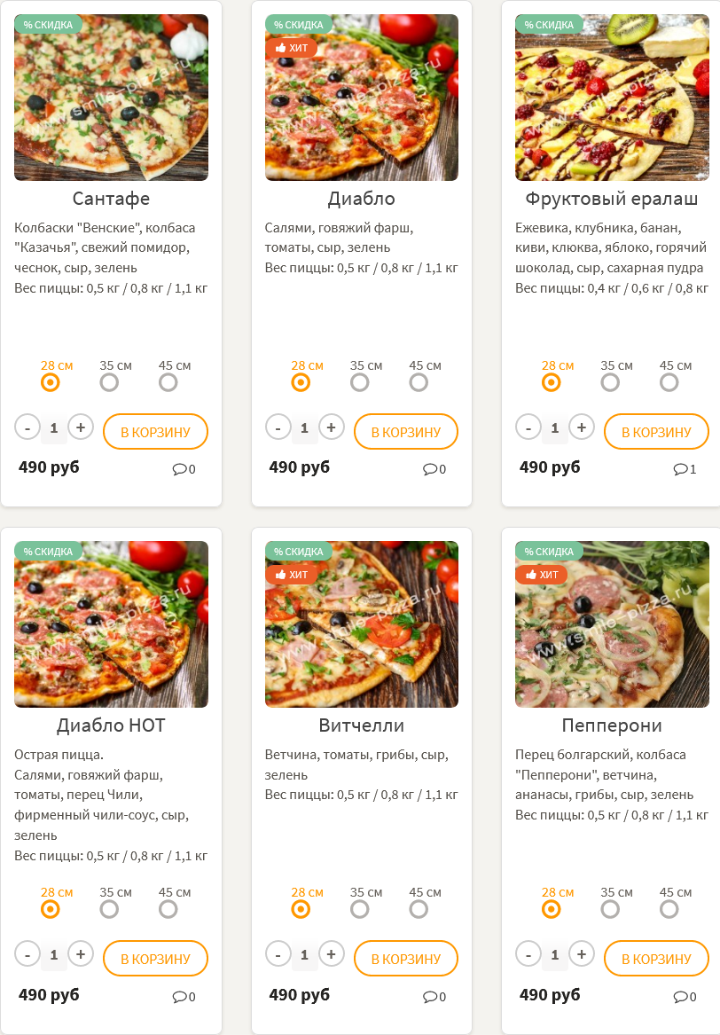Click the ХИТ badge on Витчелли pizza
Image resolution: width=720 pixels, height=1035 pixels.
[291, 575]
